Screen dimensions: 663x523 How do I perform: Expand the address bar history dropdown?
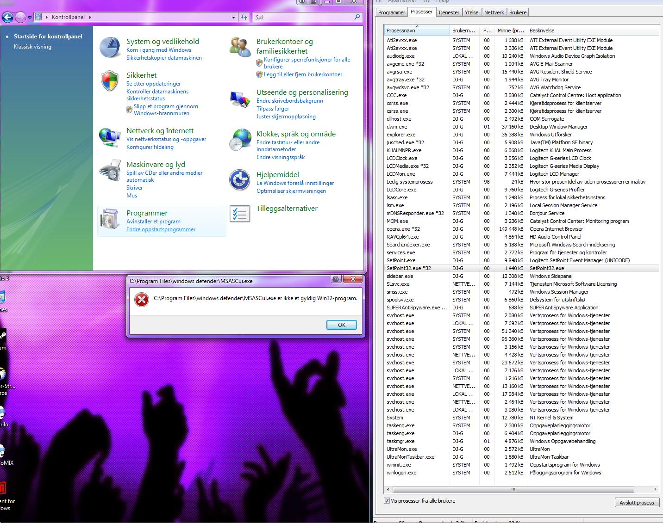pyautogui.click(x=233, y=18)
